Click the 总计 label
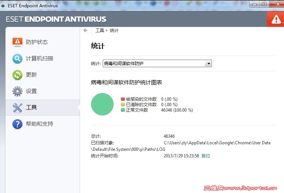 point(96,136)
